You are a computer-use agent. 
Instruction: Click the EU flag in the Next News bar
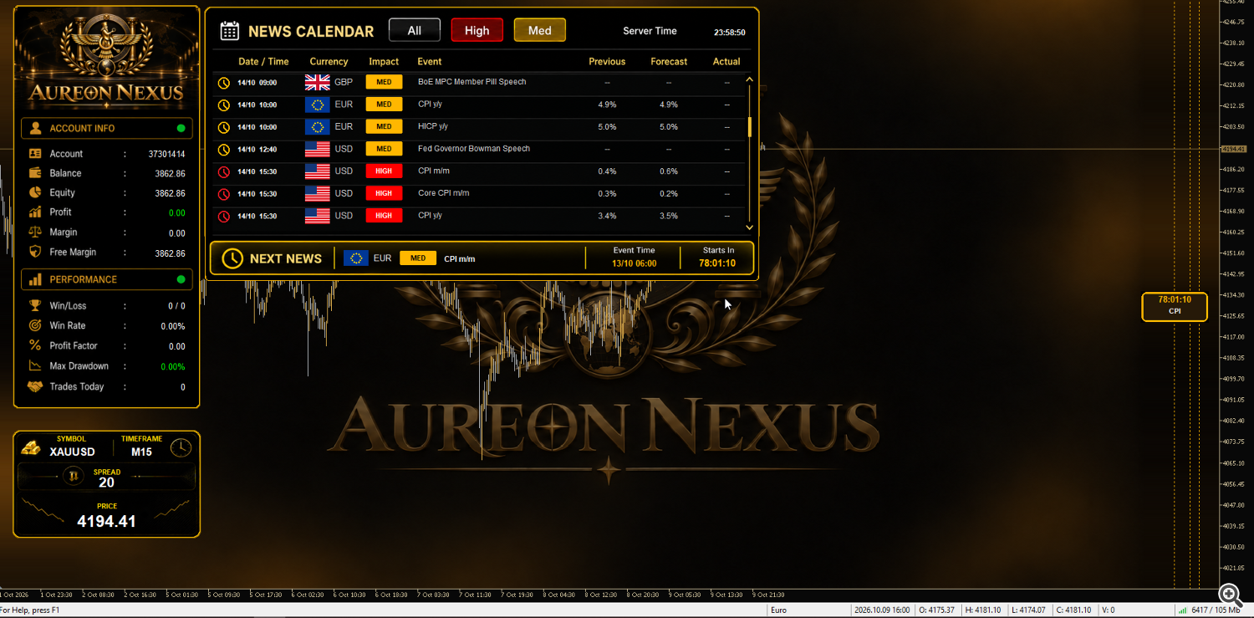(356, 258)
